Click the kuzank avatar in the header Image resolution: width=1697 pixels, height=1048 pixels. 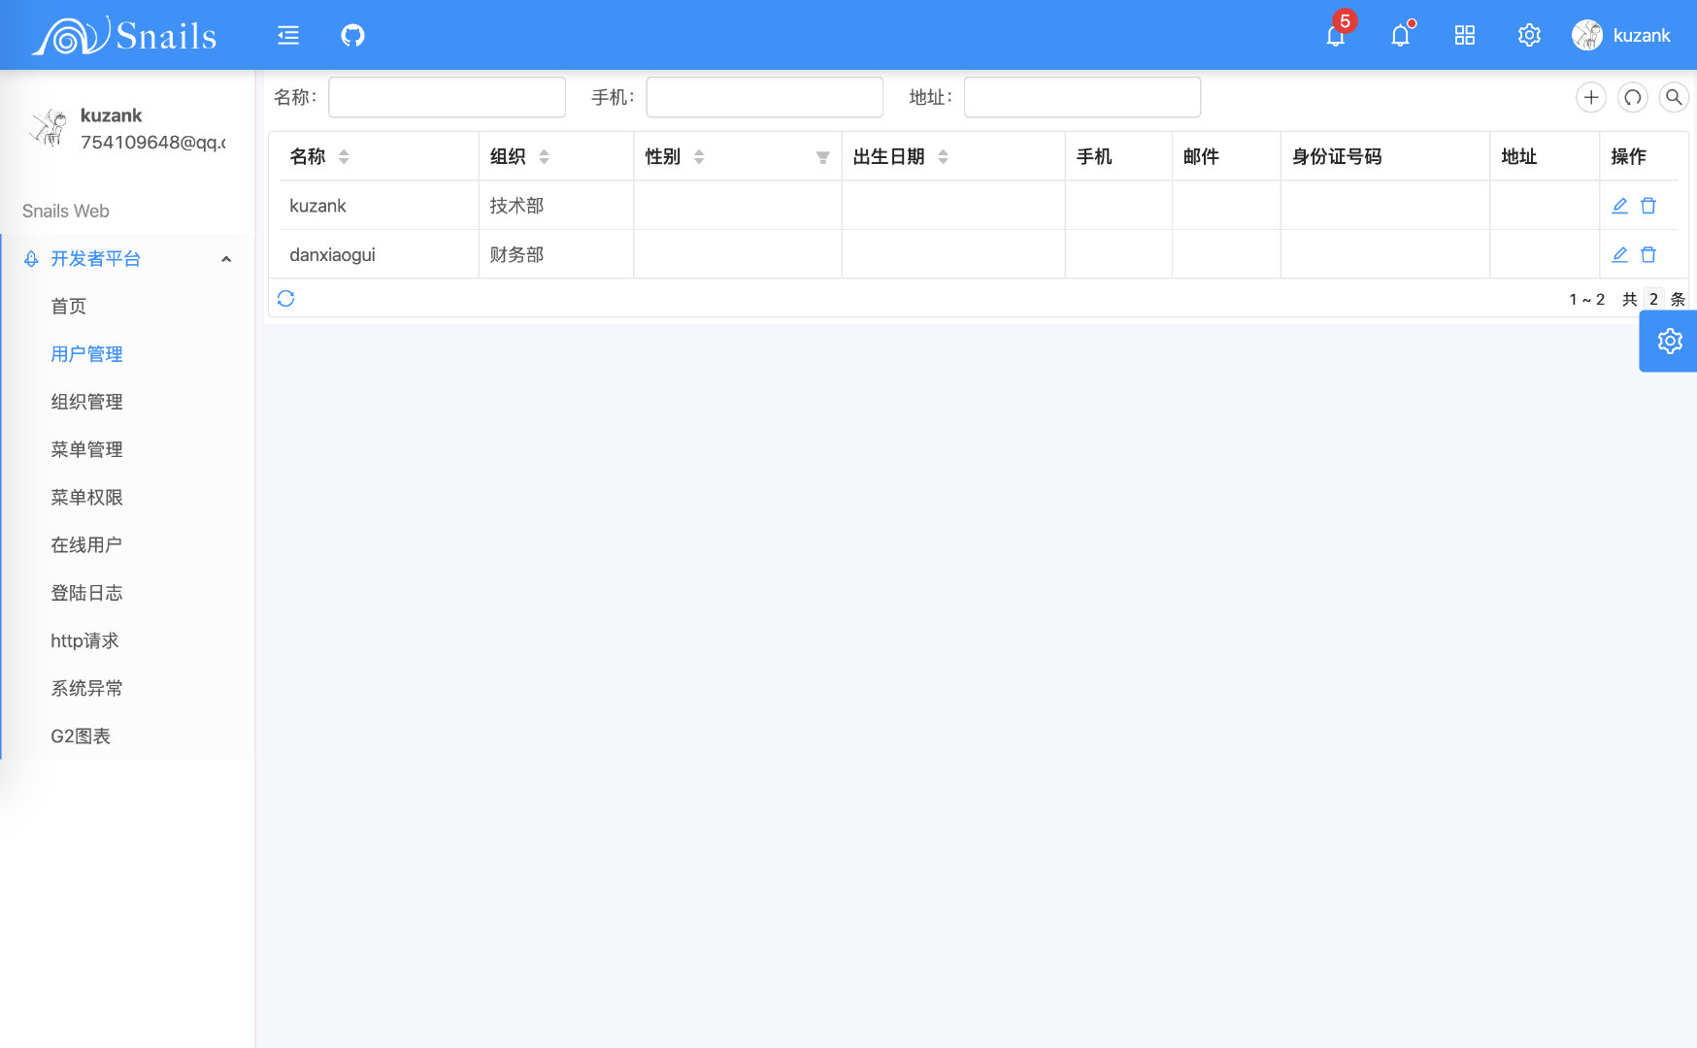click(1587, 36)
